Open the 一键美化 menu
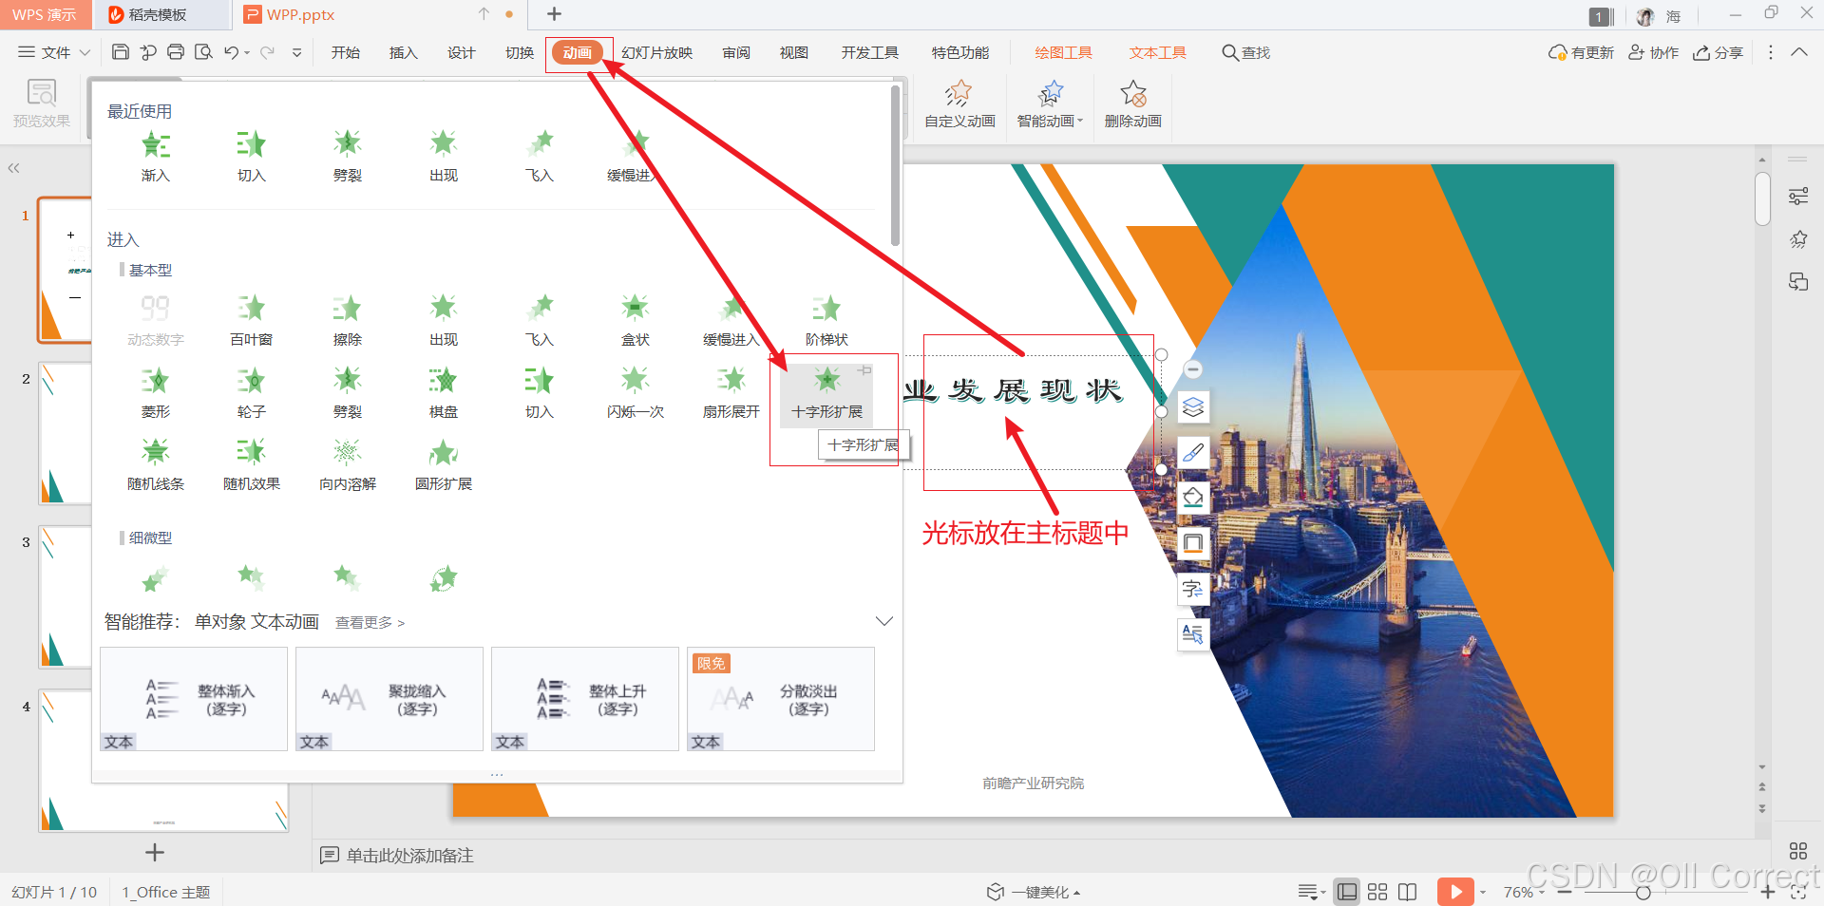1824x906 pixels. coord(1034,892)
